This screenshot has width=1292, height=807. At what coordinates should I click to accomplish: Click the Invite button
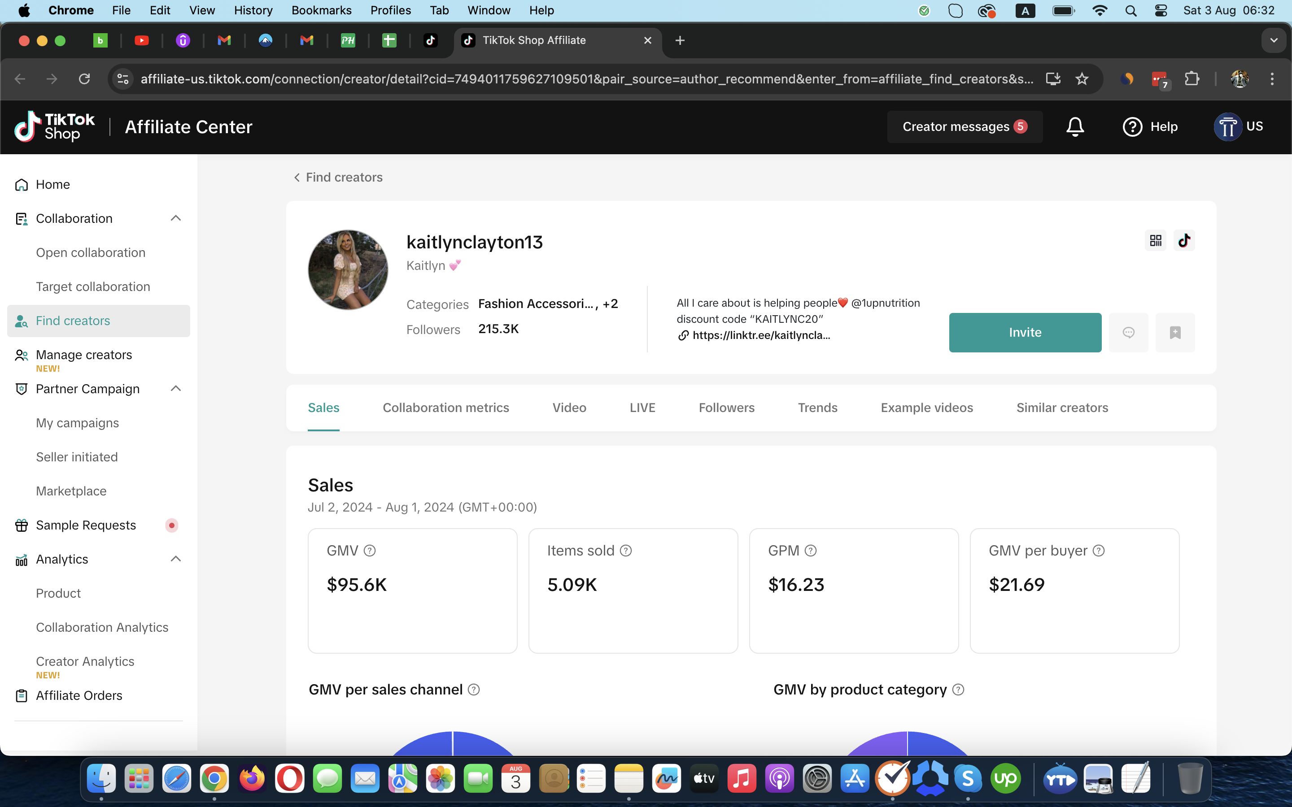pos(1025,333)
